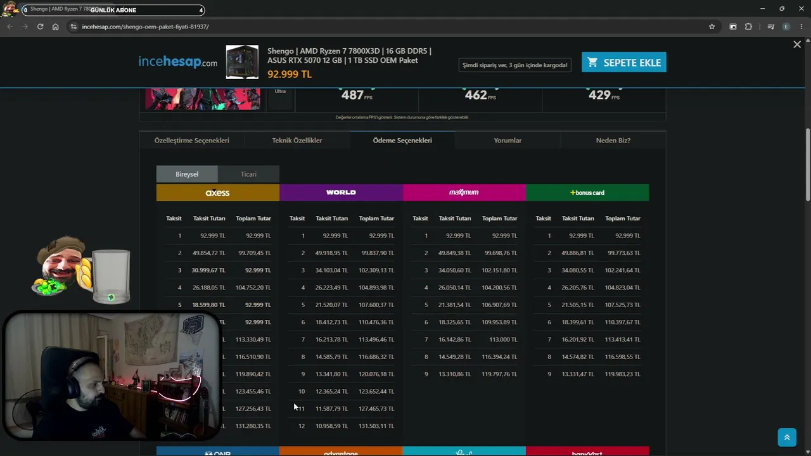The height and width of the screenshot is (456, 811).
Task: Click bonus card total 102.241,64 TL
Action: tap(623, 270)
